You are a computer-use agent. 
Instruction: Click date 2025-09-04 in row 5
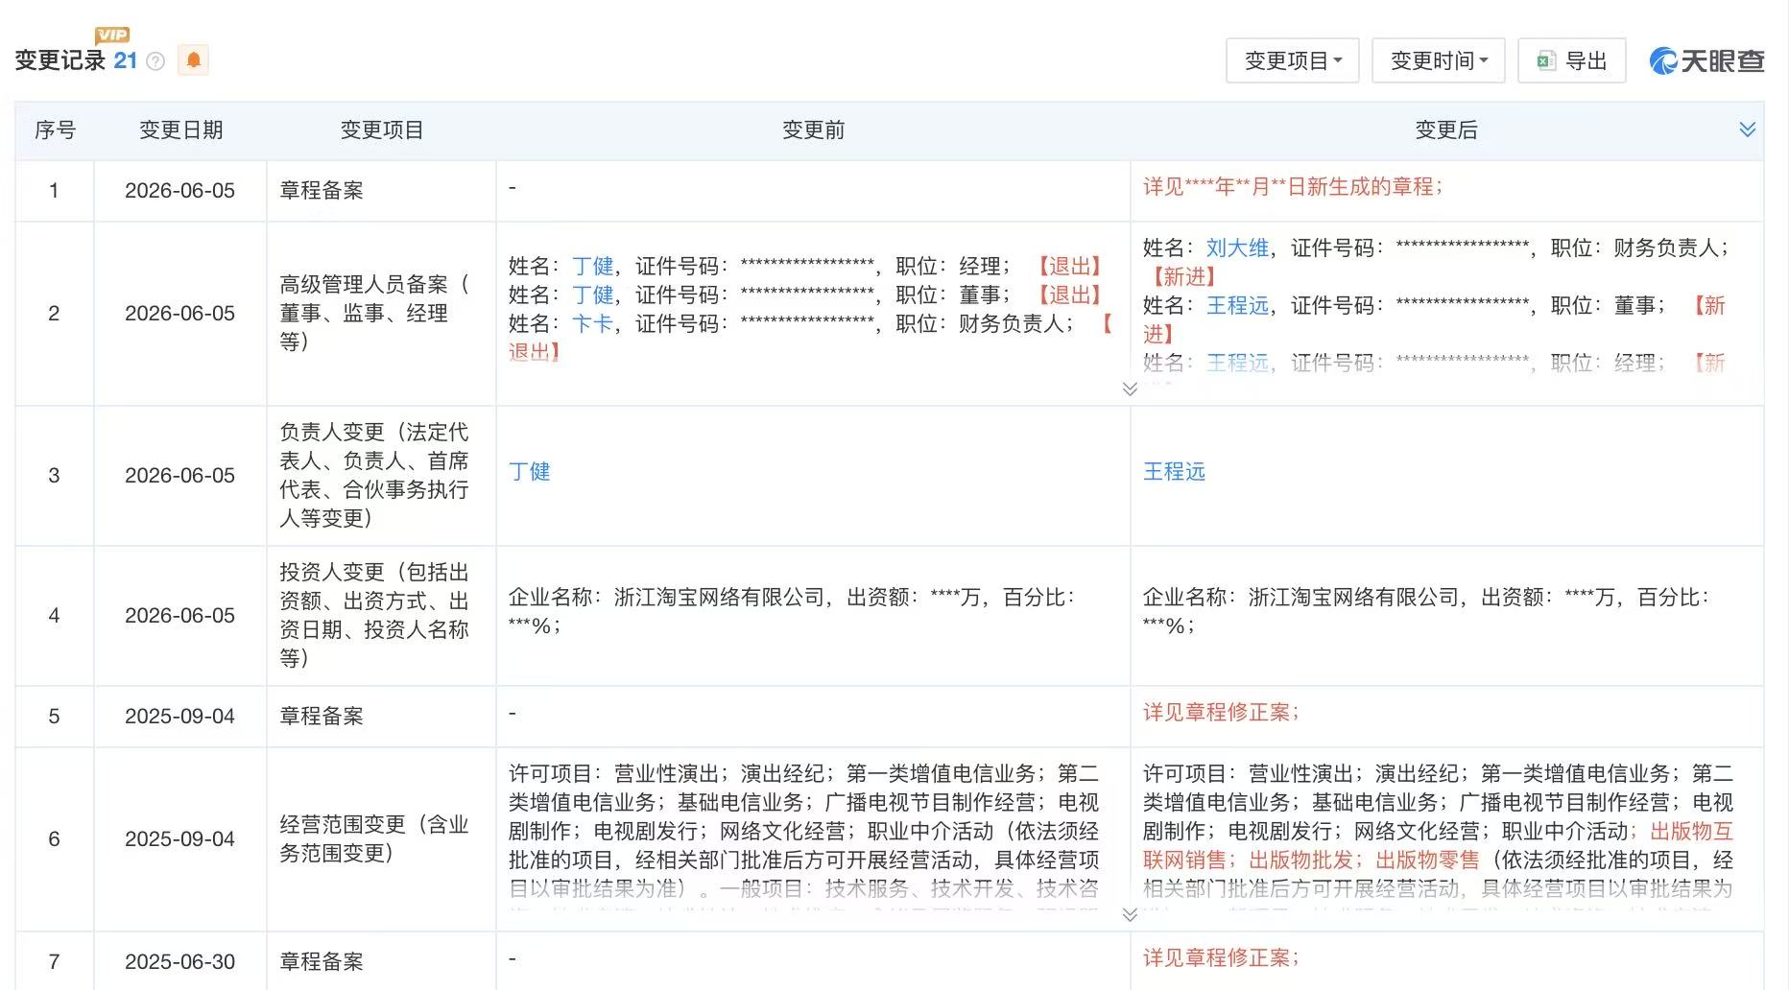(x=179, y=716)
